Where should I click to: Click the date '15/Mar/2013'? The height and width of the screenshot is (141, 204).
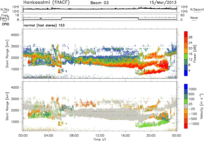pyautogui.click(x=163, y=3)
